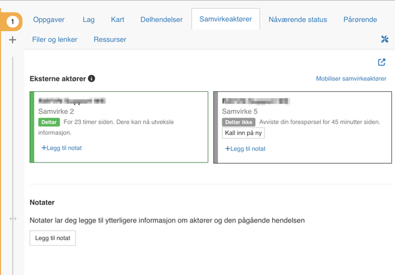Click the Mobiliser samvirkeaktører link
The height and width of the screenshot is (275, 395).
(351, 79)
